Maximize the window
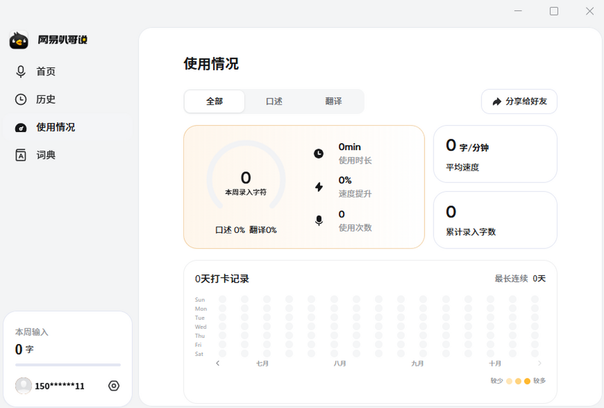Viewport: 604px width, 408px height. (x=554, y=11)
